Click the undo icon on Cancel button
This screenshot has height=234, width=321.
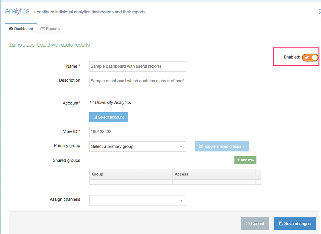(248, 224)
